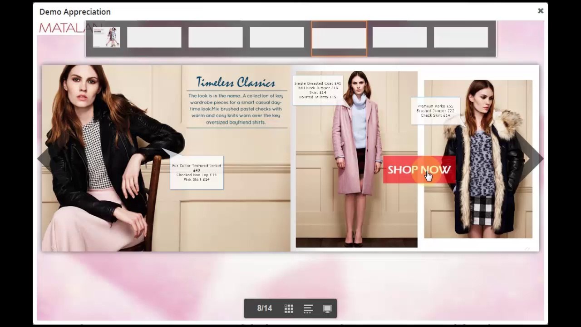Click the Single Breasted Coat price tag
Viewport: 581px width, 327px height.
coord(317,90)
